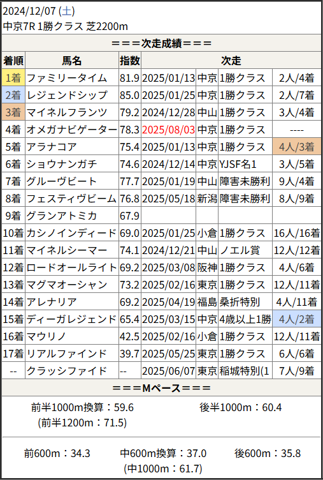Click the orange 3着 finish cell

[13, 112]
